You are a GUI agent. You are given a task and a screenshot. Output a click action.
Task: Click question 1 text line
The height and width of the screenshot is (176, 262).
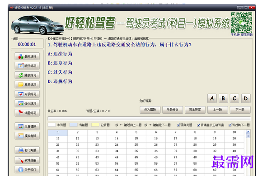(120, 45)
